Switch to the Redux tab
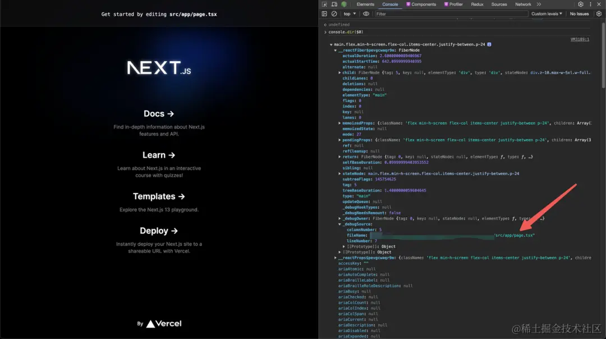Image resolution: width=606 pixels, height=339 pixels. (x=477, y=4)
